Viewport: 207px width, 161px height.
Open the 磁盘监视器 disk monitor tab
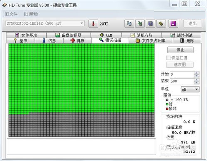click(68, 35)
